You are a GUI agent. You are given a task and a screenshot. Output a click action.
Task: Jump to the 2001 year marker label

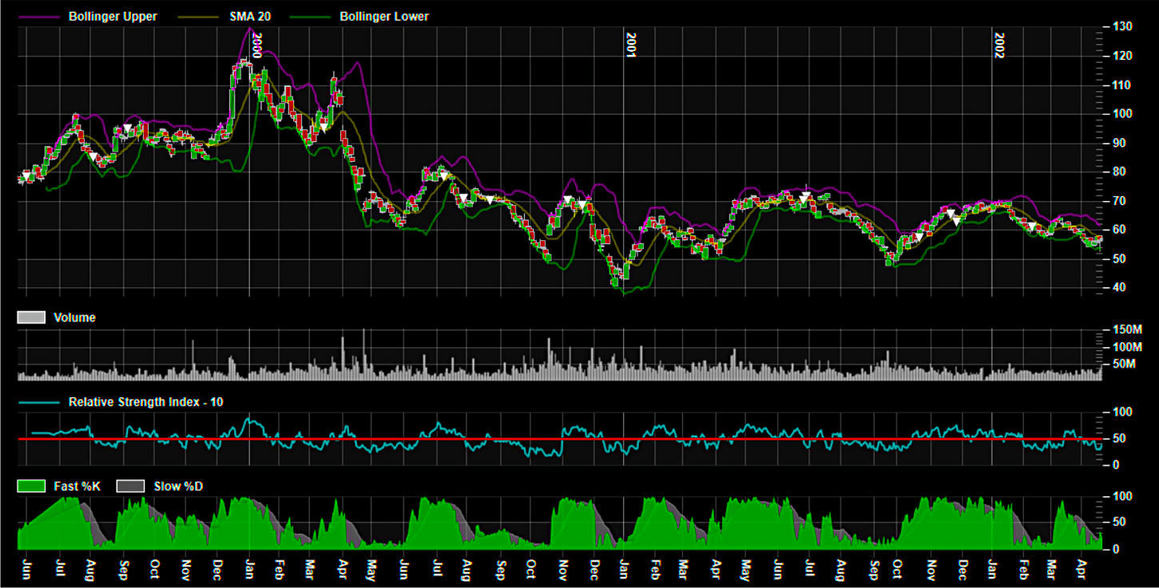(631, 46)
